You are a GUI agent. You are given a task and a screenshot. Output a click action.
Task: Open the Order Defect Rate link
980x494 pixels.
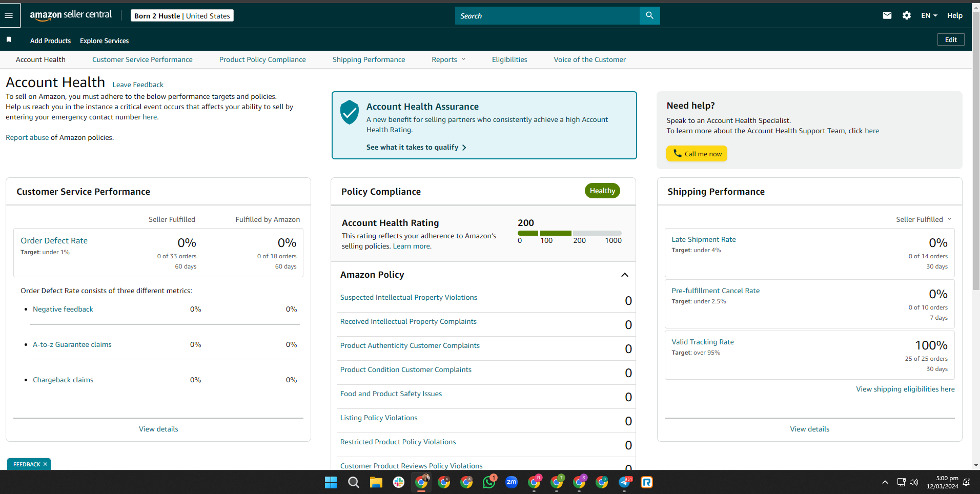coord(54,240)
